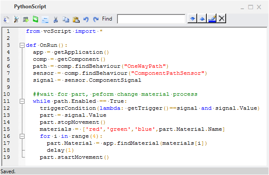
Task: Click the Cut scissors icon
Action: click(56, 19)
